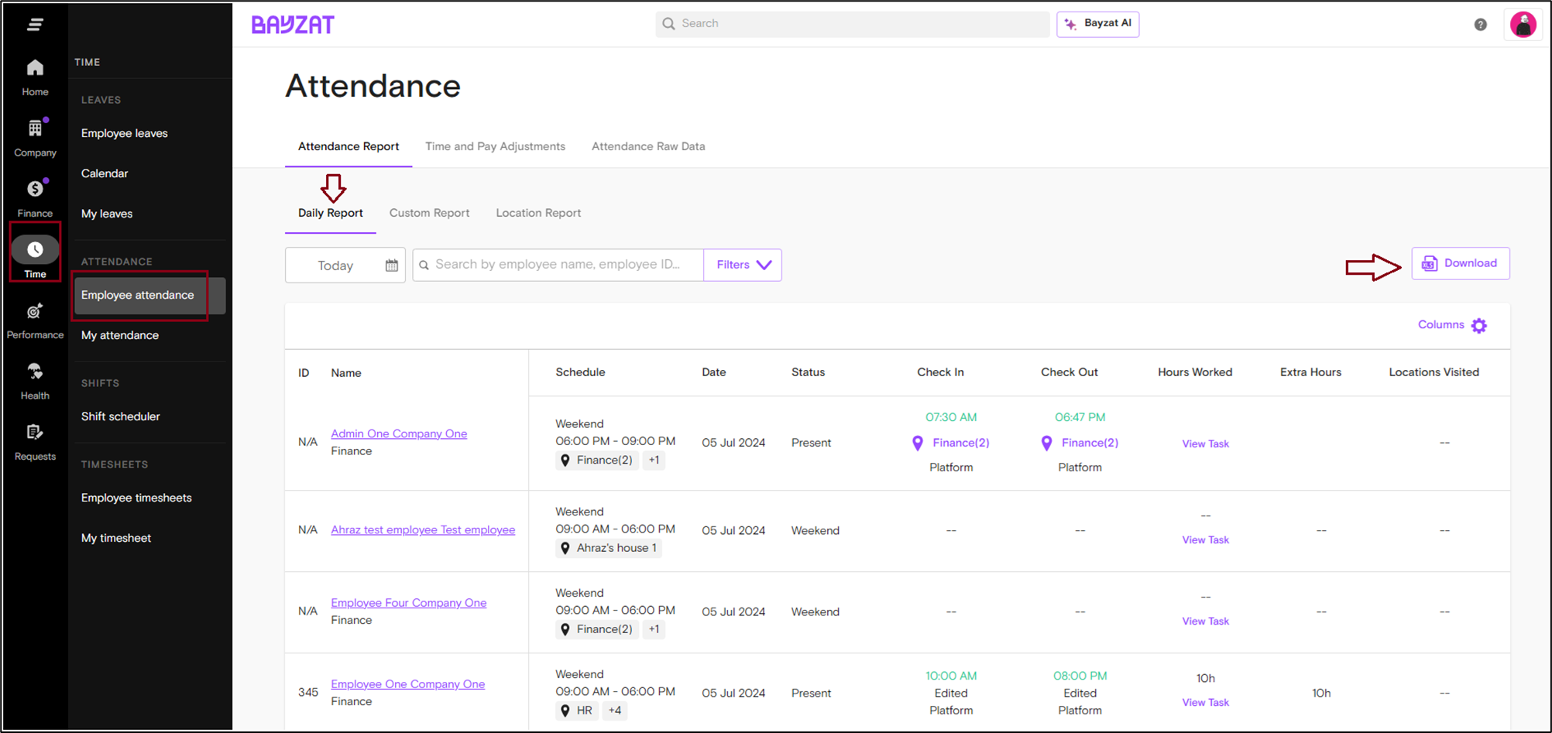Click the Schedule column header
Image resolution: width=1552 pixels, height=733 pixels.
click(x=580, y=372)
